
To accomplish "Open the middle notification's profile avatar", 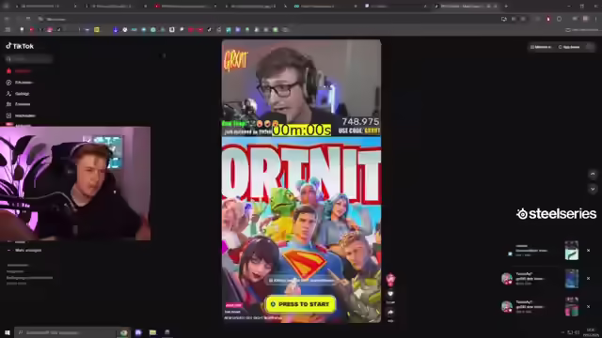I will (507, 279).
